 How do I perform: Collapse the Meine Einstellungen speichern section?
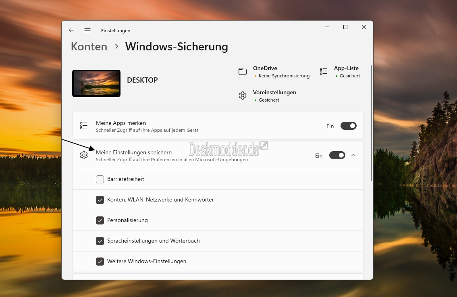353,155
